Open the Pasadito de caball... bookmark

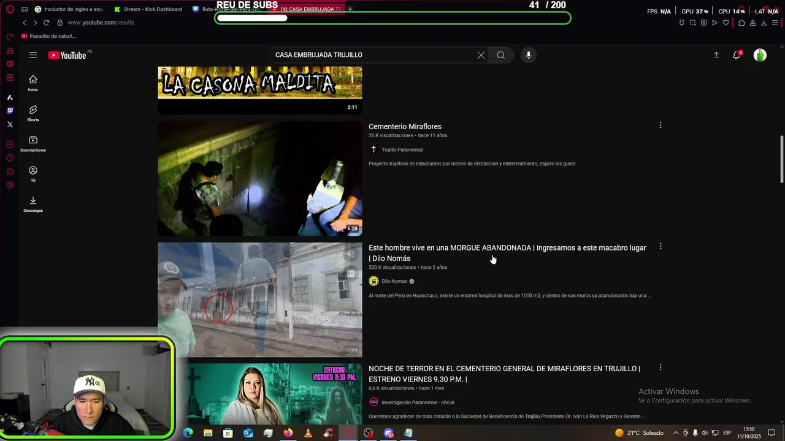pos(48,36)
